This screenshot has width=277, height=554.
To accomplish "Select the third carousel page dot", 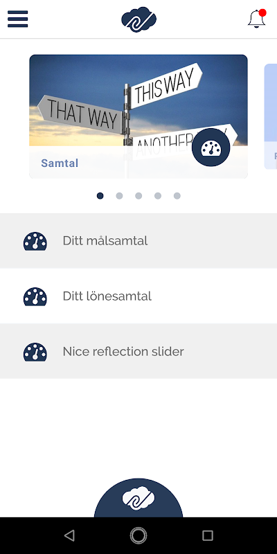I will [x=138, y=196].
